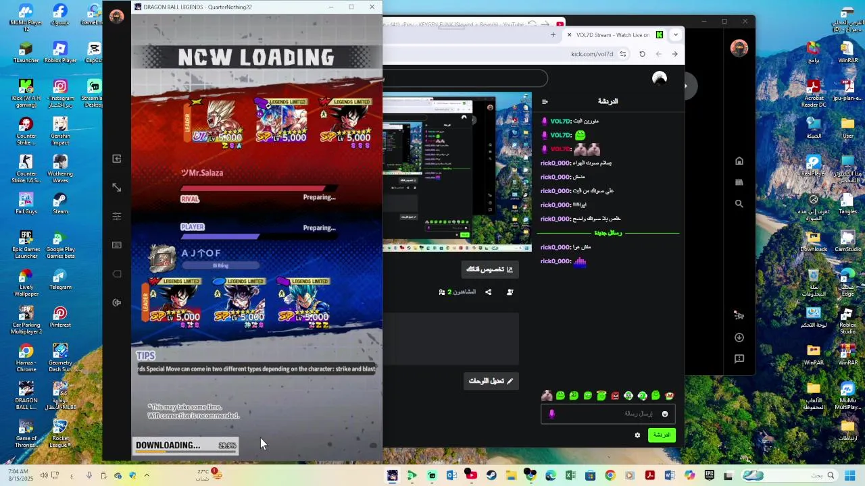Click the customize channel button
Image resolution: width=865 pixels, height=486 pixels.
pyautogui.click(x=490, y=269)
